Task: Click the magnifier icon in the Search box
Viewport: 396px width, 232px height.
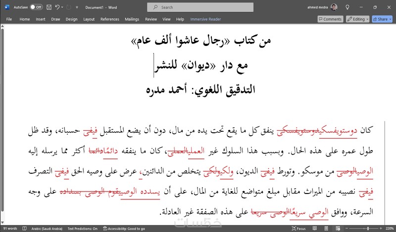Action: pos(155,7)
